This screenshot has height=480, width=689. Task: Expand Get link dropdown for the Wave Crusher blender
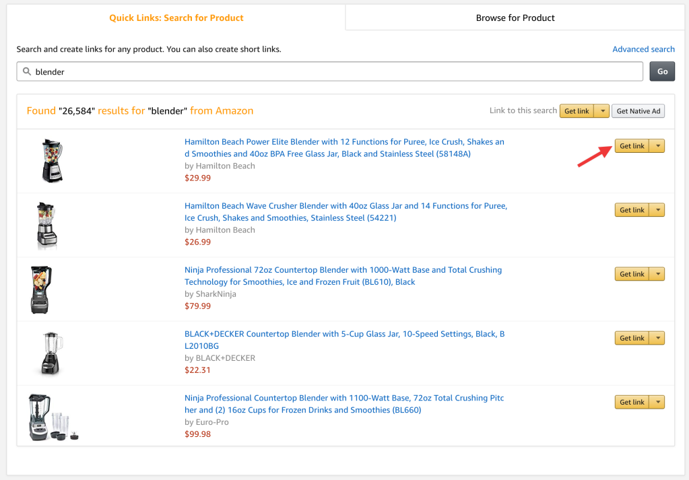657,210
